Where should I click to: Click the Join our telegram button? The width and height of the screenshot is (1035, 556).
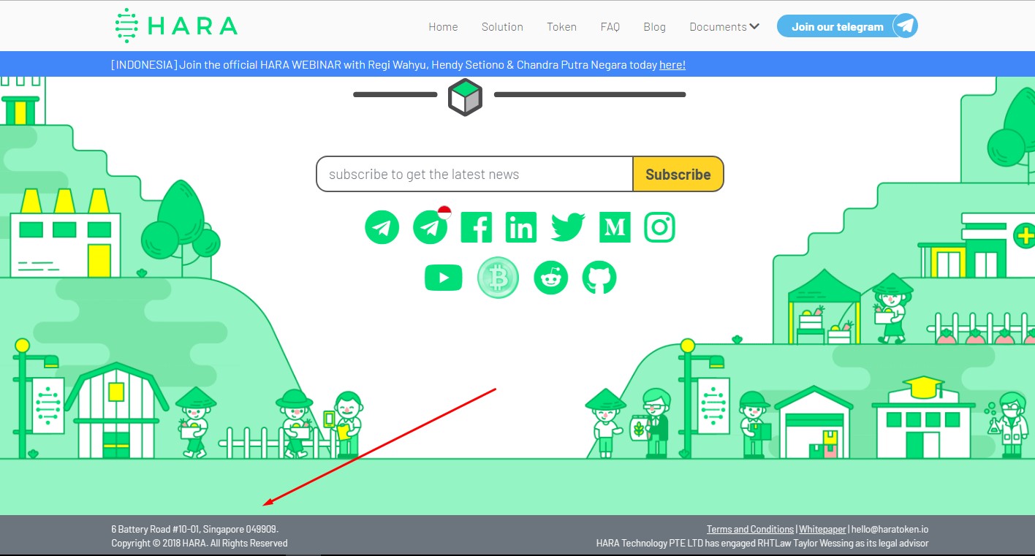[x=847, y=26]
